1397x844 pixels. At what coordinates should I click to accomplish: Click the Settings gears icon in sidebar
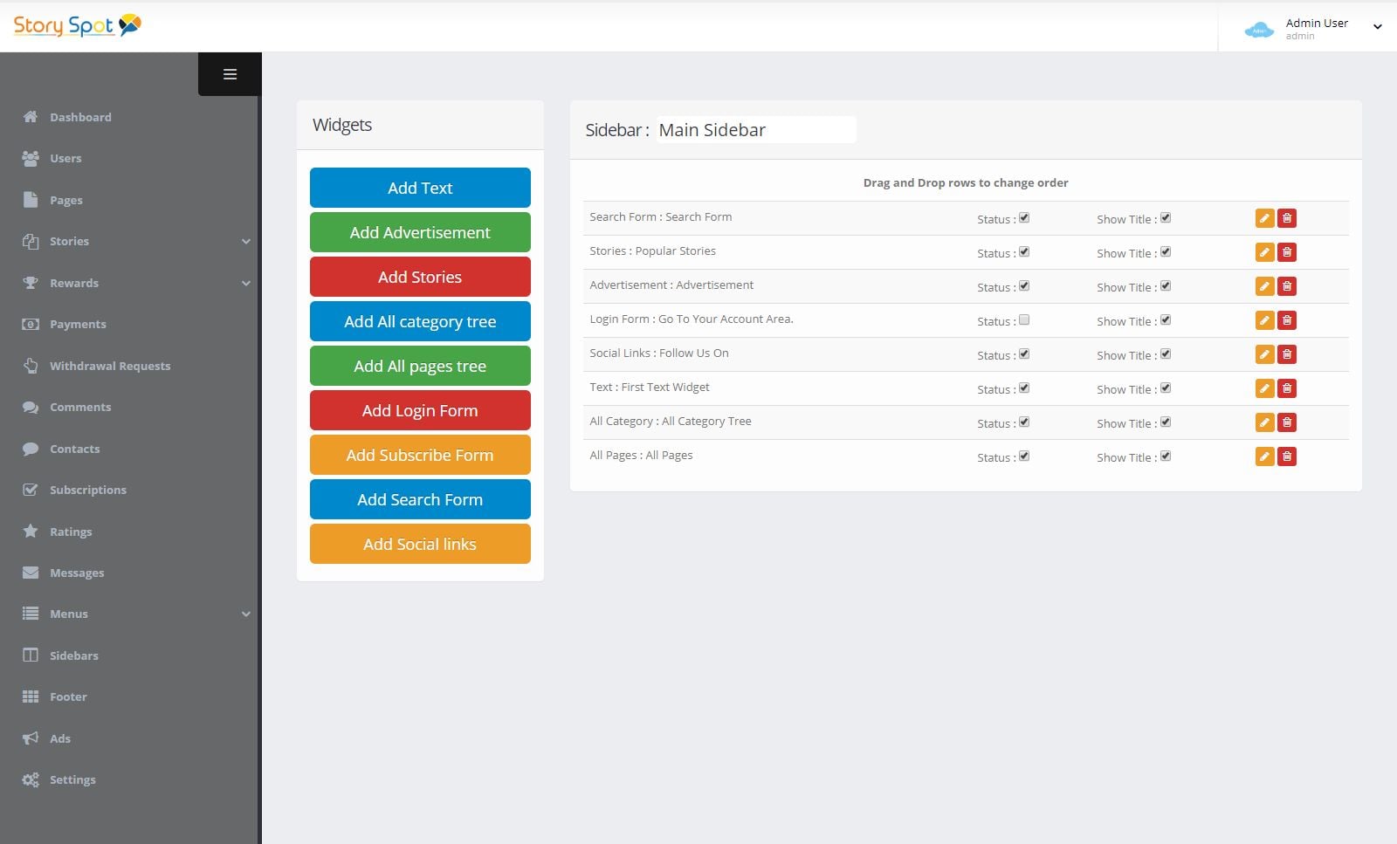coord(31,779)
